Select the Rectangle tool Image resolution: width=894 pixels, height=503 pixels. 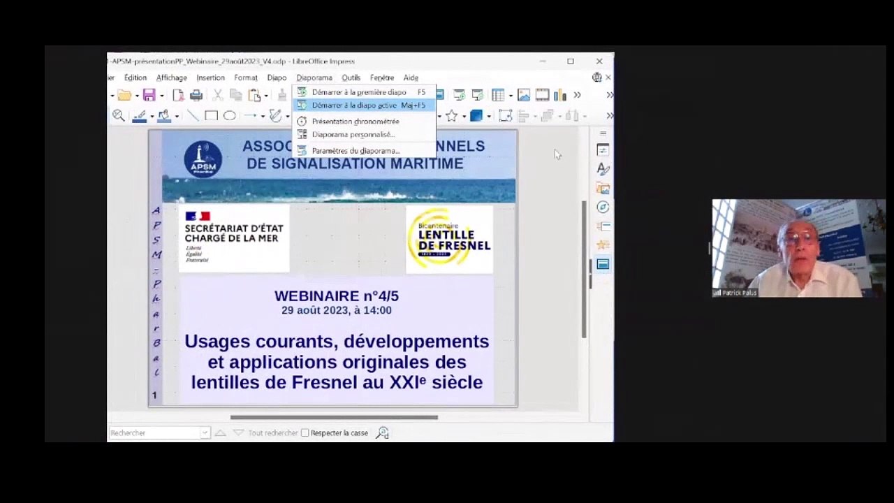(x=211, y=116)
